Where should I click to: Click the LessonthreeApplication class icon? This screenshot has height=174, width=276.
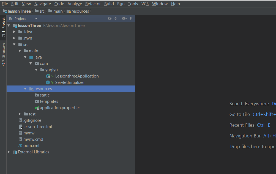[48, 76]
